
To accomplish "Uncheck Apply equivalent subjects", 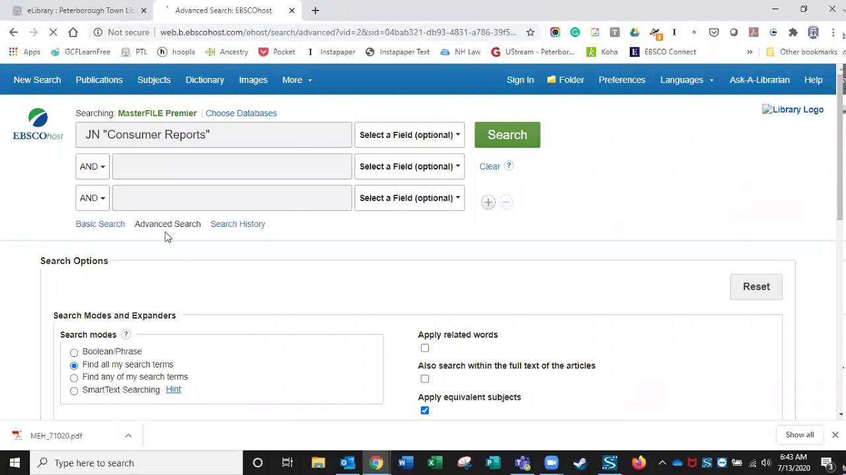I will (425, 410).
